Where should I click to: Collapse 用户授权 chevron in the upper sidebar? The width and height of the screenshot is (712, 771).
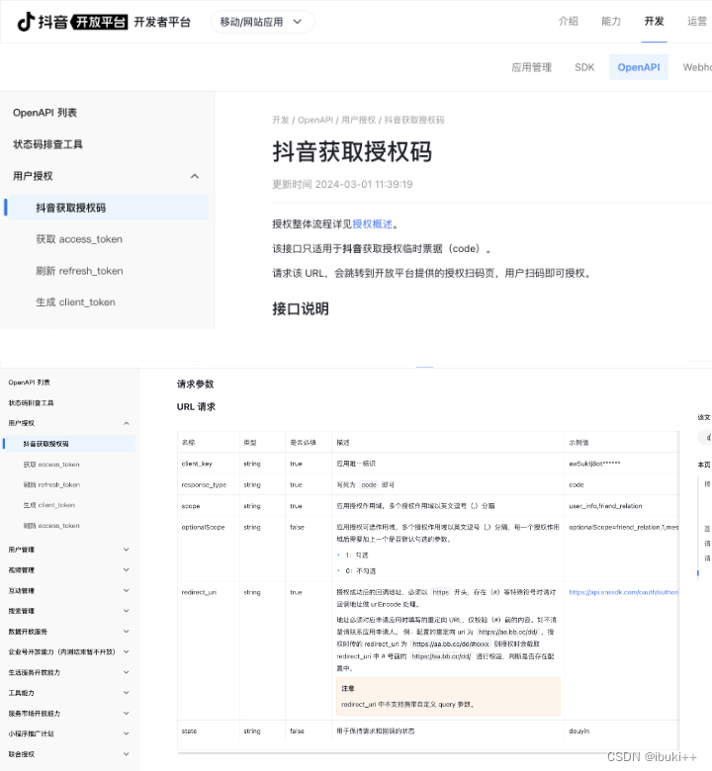pyautogui.click(x=195, y=176)
